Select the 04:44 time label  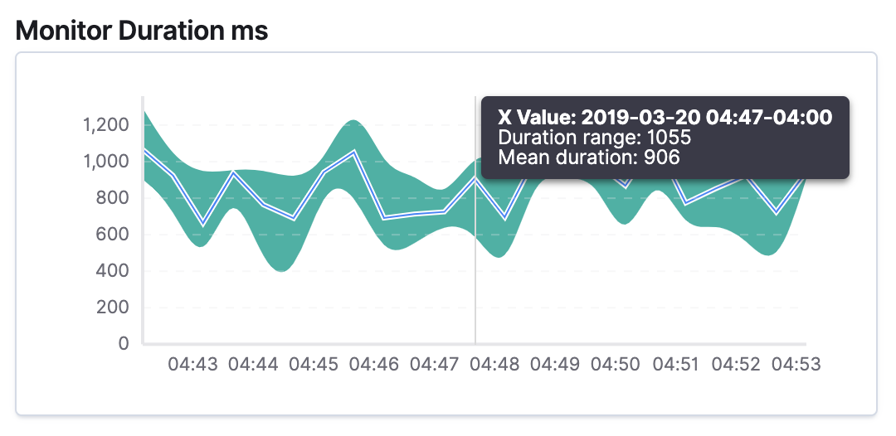point(253,365)
